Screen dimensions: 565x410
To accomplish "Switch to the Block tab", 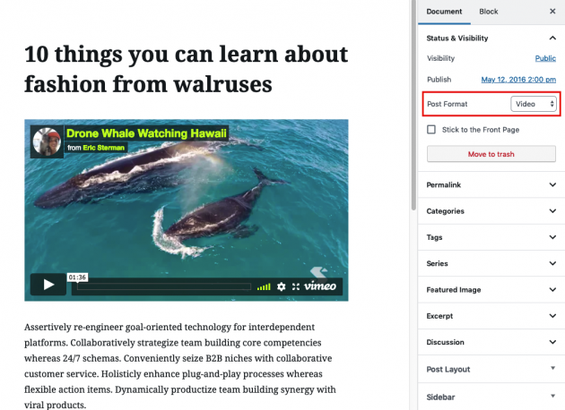I will click(x=488, y=12).
